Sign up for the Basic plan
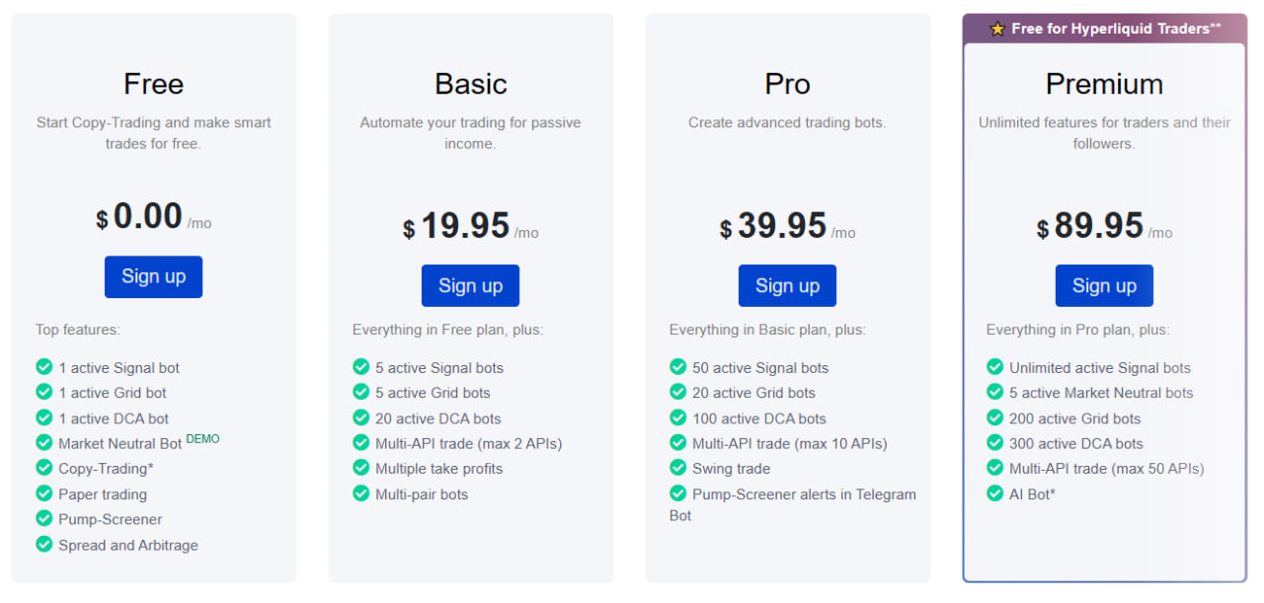The height and width of the screenshot is (603, 1264). pos(470,285)
